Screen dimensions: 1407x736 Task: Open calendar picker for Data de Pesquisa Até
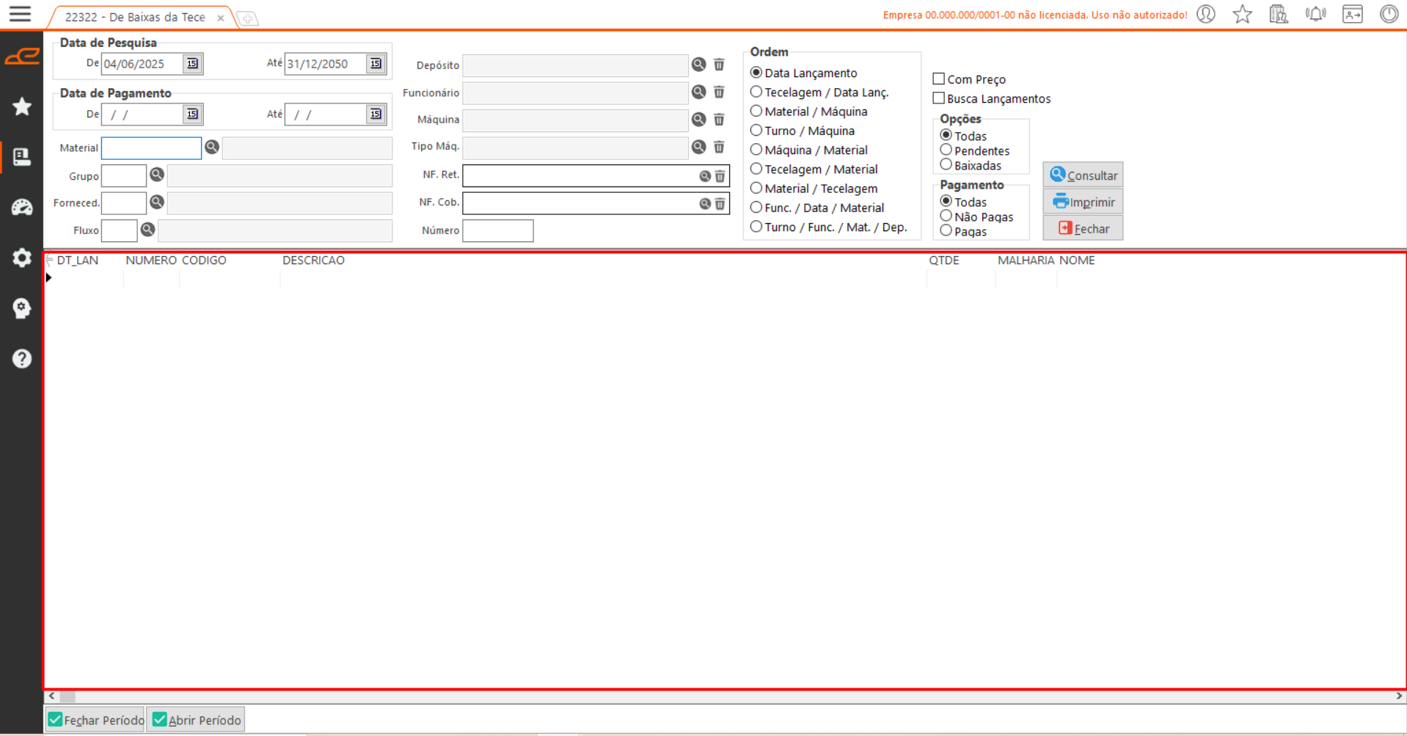(376, 64)
